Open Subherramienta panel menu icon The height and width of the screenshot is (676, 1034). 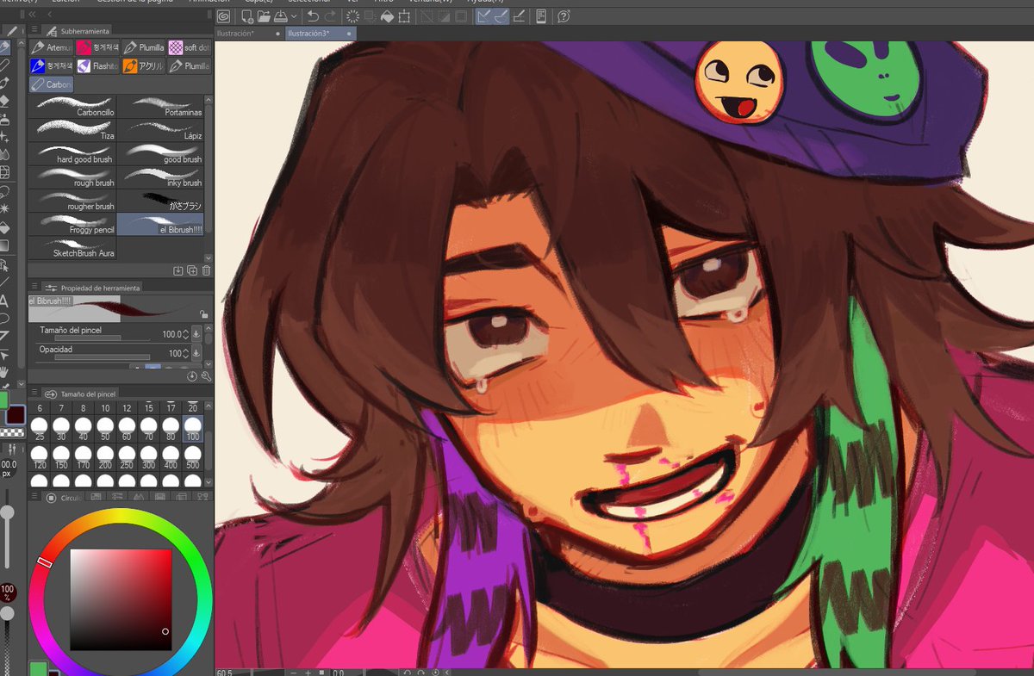coord(34,29)
